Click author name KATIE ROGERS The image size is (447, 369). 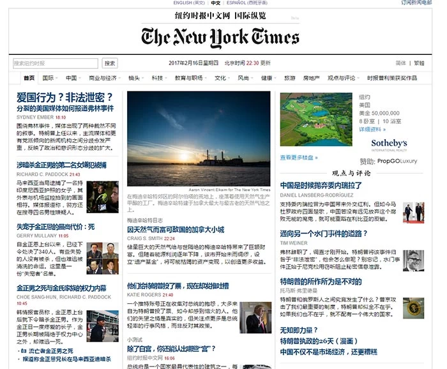point(144,295)
